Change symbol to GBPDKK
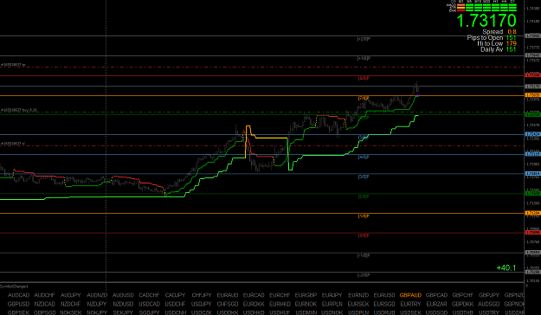Viewport: 541px width, 315px height. click(463, 304)
